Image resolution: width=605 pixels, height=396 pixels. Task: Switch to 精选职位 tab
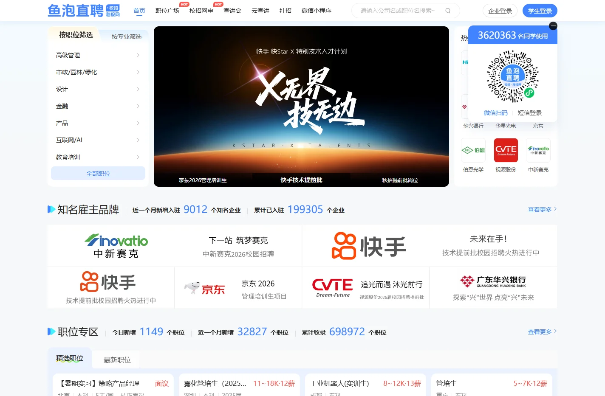70,359
